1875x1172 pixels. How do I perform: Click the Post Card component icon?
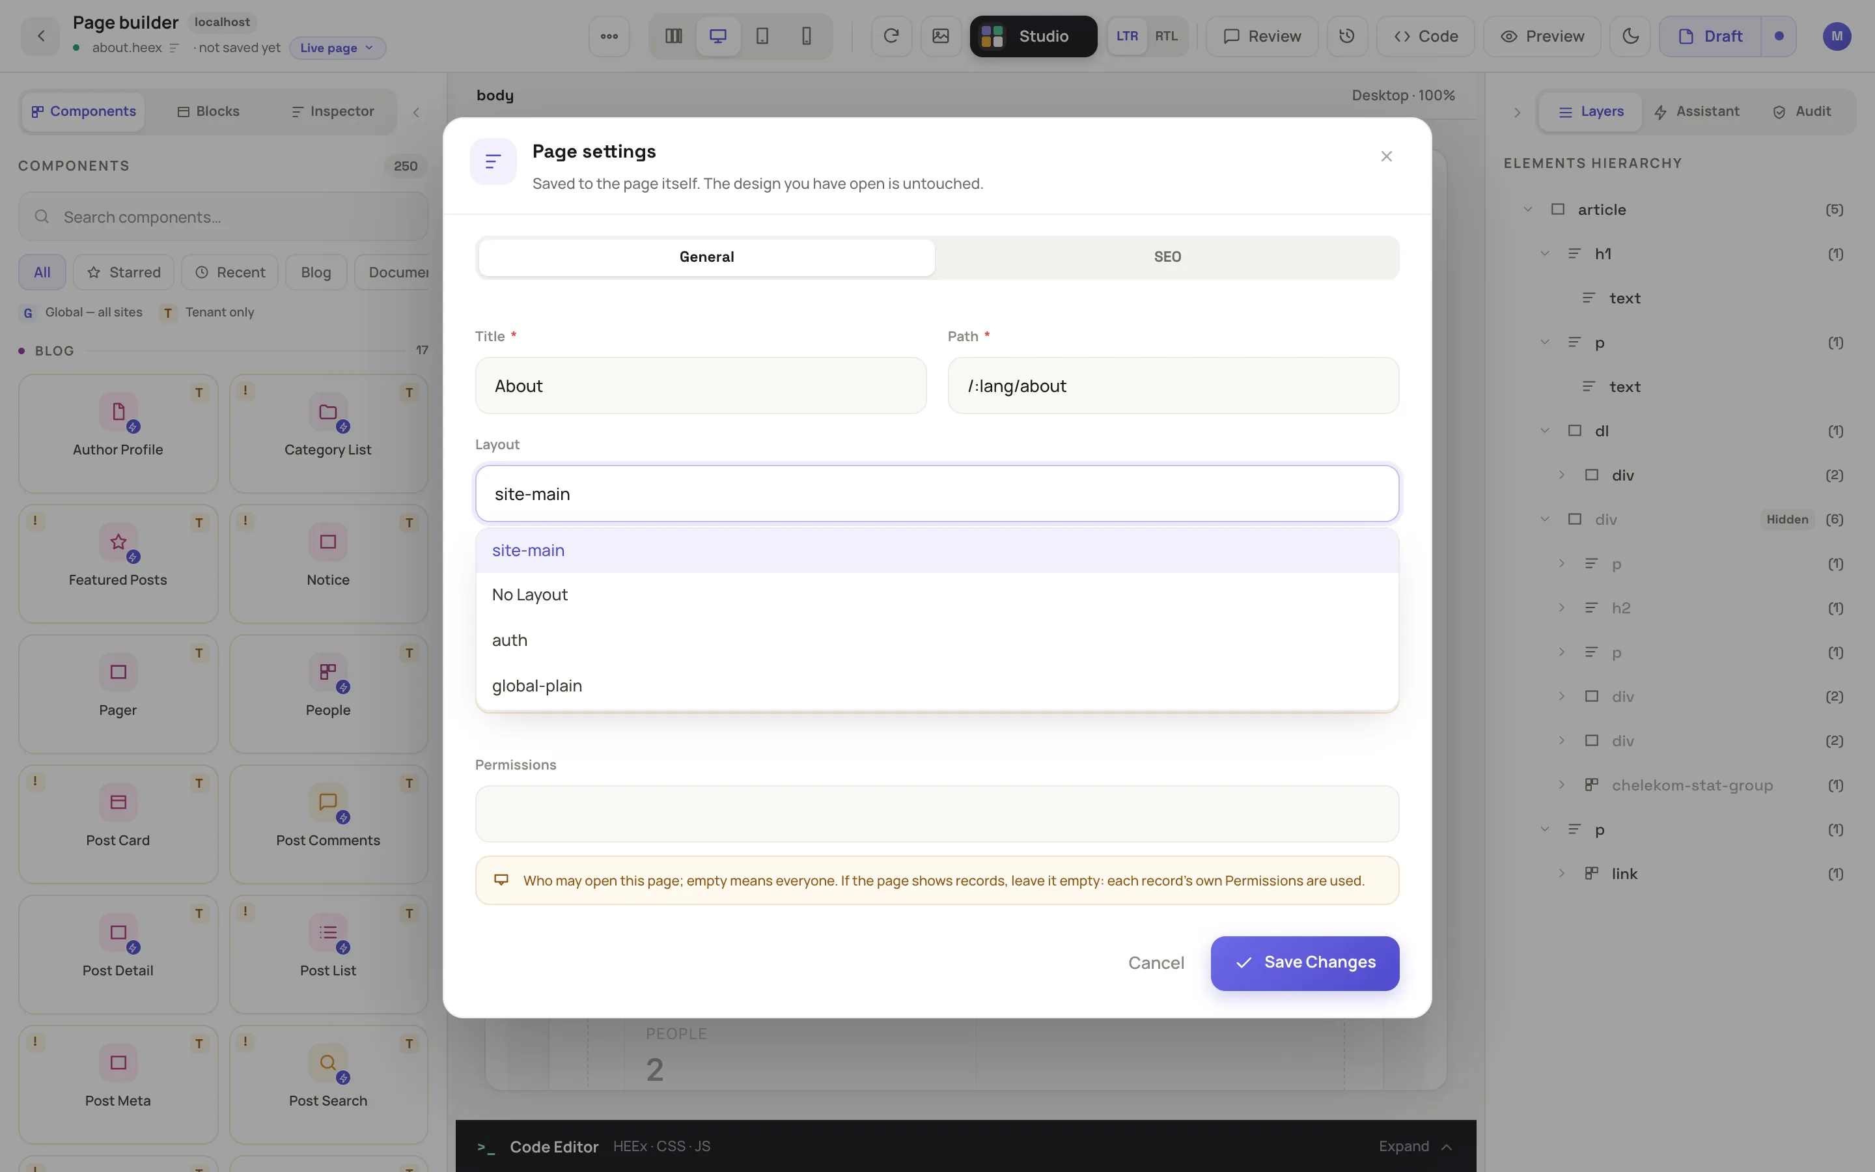coord(118,802)
